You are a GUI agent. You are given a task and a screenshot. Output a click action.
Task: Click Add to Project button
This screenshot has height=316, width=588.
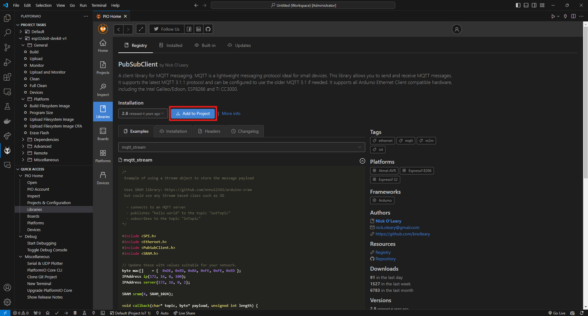point(193,113)
